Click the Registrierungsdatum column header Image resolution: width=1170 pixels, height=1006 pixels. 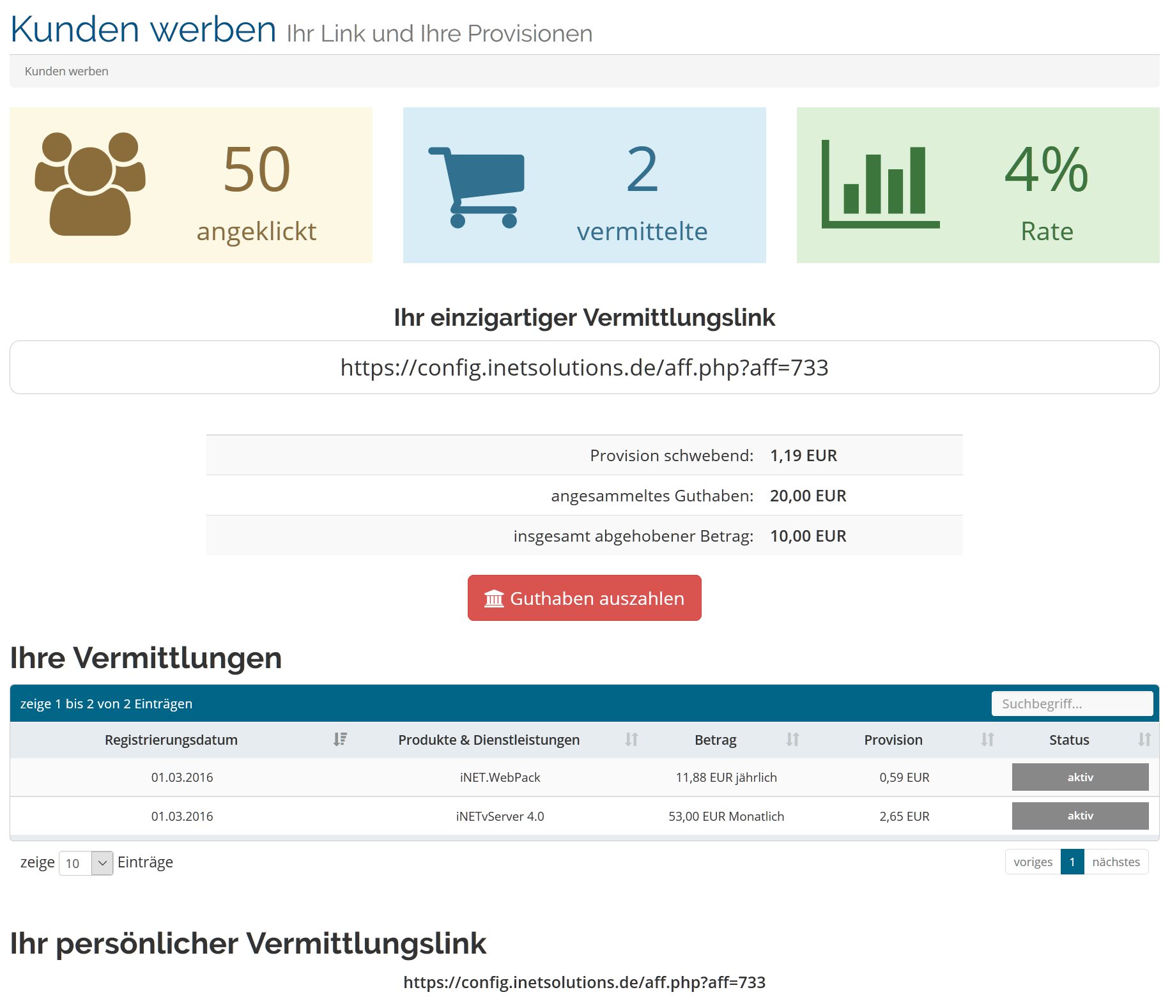(x=171, y=740)
